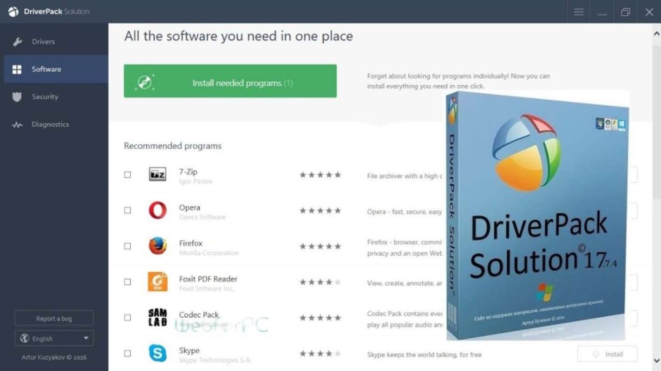This screenshot has height=371, width=661.
Task: Check the Firefox install checkbox
Action: point(127,246)
